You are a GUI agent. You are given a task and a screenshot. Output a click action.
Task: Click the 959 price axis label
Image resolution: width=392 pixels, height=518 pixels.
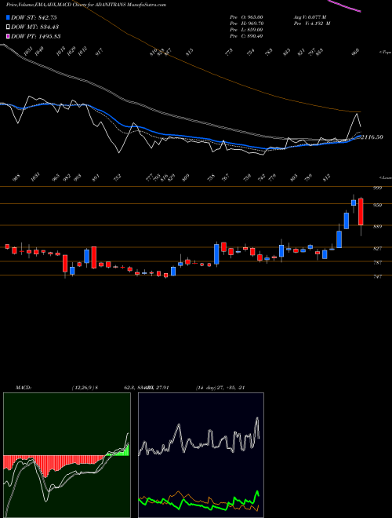[377, 205]
